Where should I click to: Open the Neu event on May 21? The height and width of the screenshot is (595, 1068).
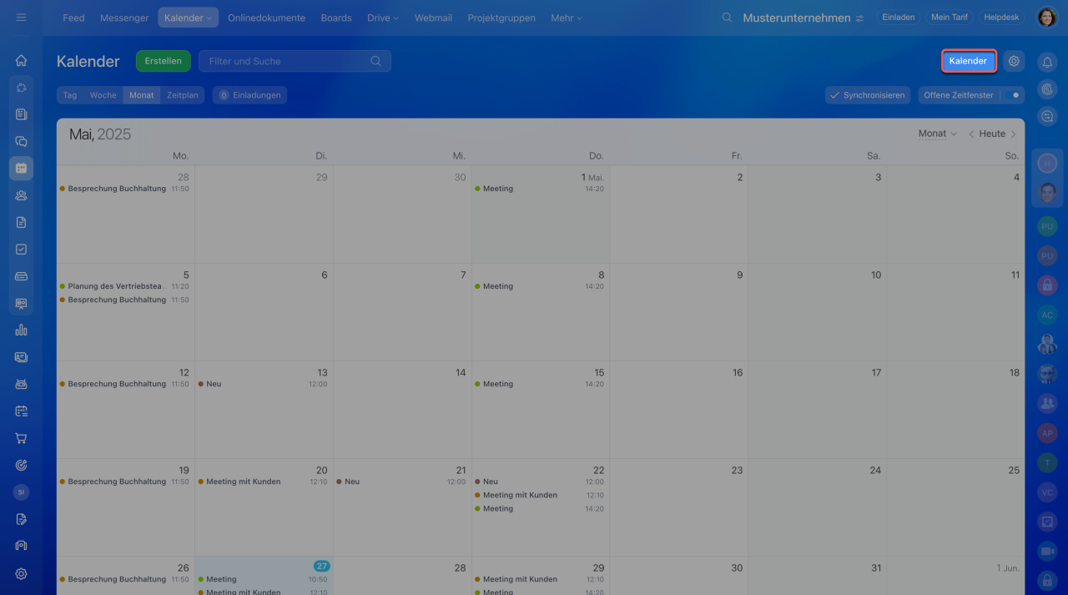pos(401,482)
